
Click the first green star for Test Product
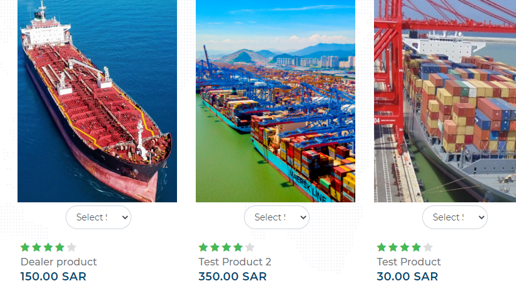[x=382, y=247]
